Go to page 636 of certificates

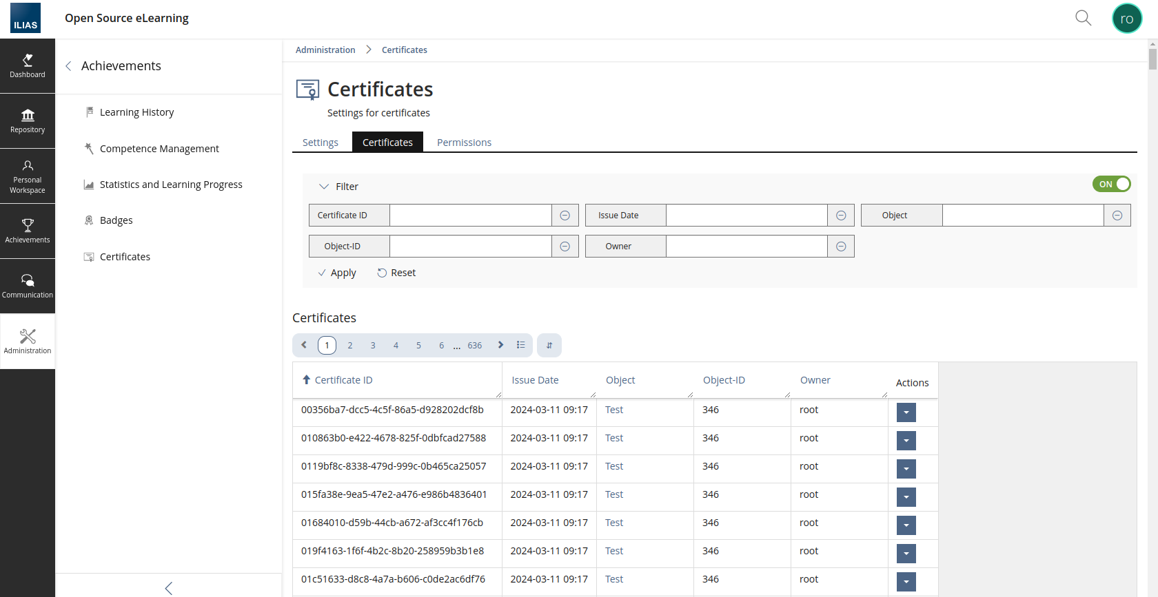tap(475, 346)
